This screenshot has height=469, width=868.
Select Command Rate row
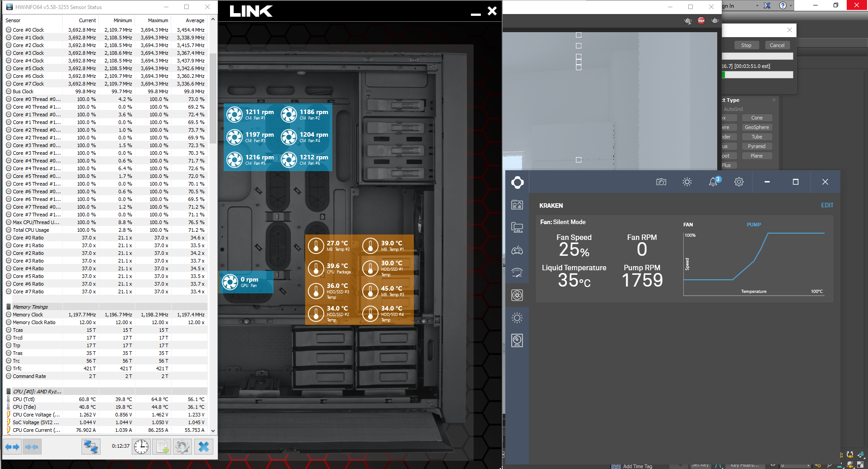pos(105,376)
